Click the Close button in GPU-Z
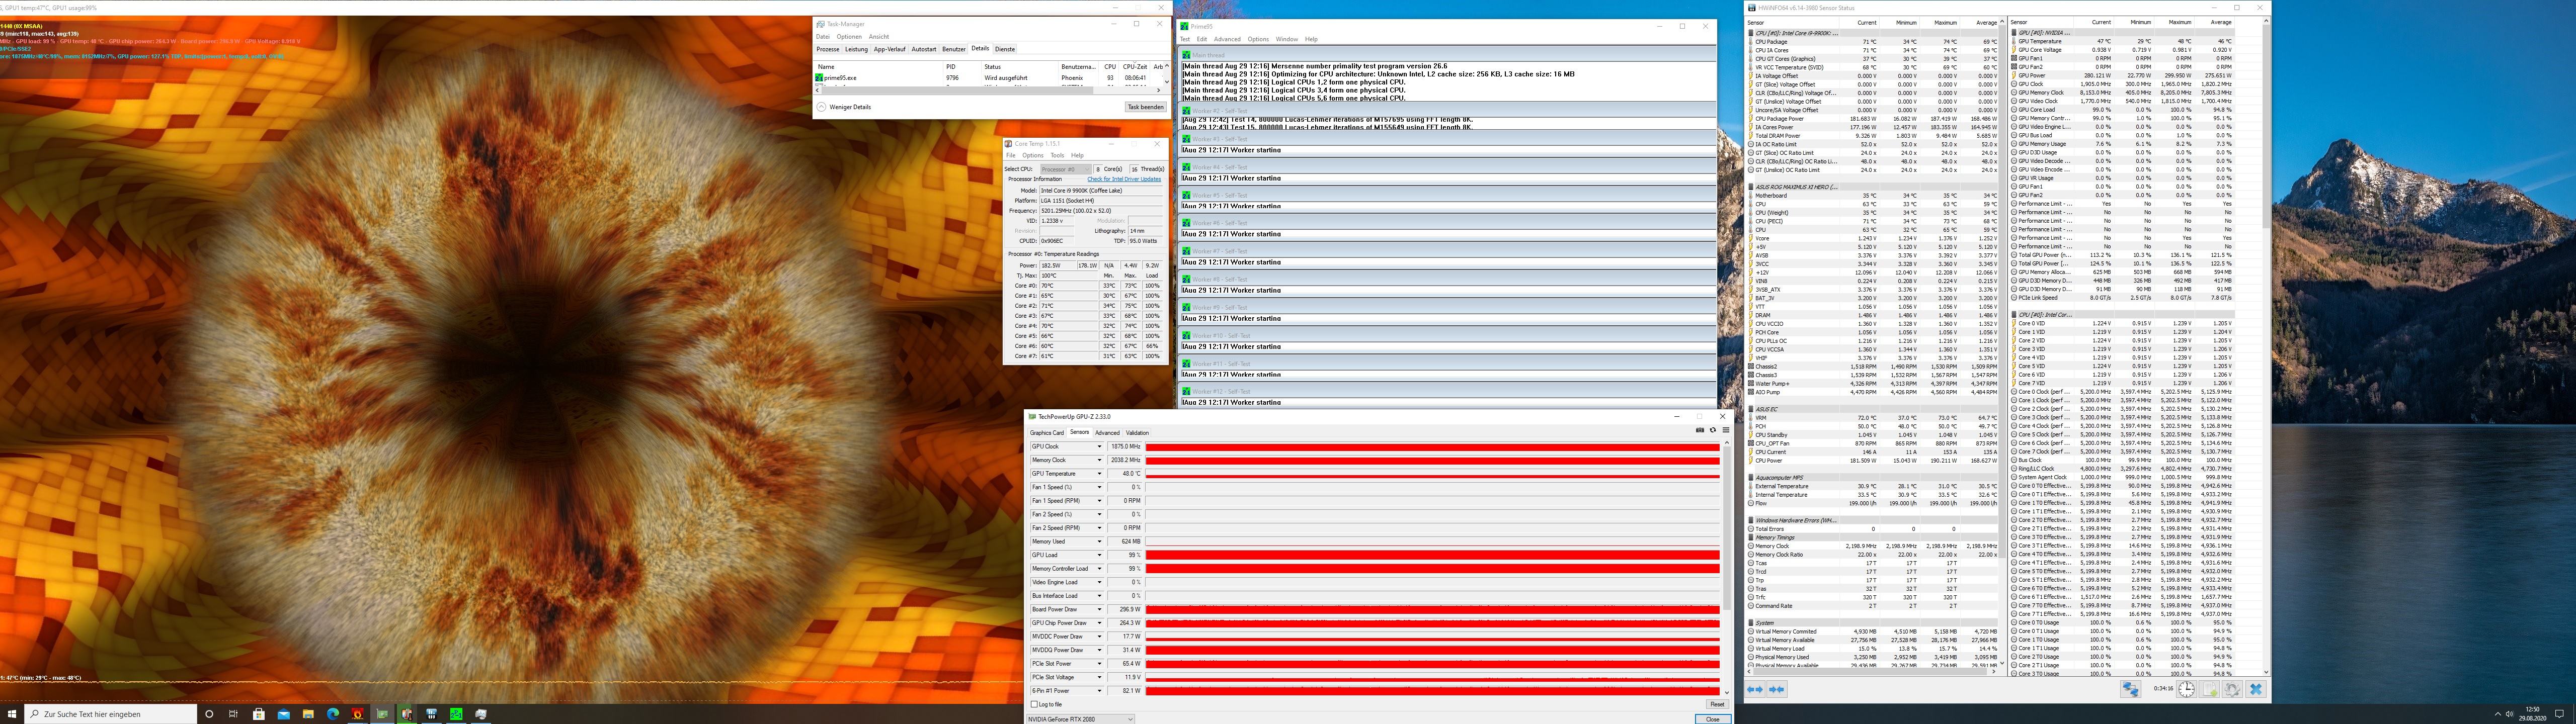This screenshot has height=724, width=2576. tap(1713, 719)
